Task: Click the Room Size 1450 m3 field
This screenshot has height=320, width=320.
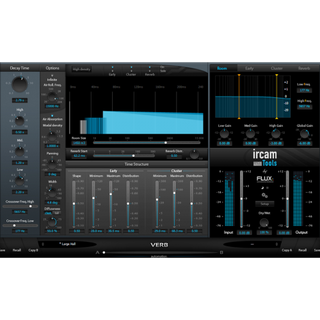Action: [79, 143]
